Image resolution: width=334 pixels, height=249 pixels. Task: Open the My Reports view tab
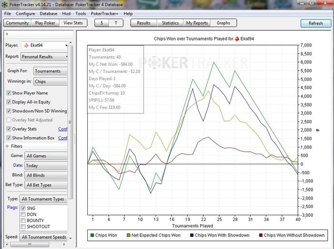click(x=197, y=23)
